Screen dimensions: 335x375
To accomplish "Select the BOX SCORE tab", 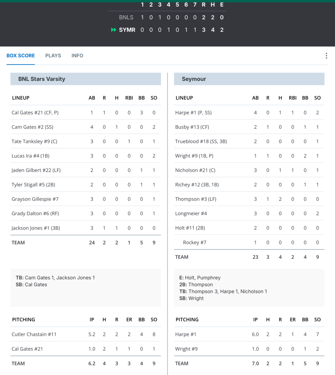I will click(21, 56).
